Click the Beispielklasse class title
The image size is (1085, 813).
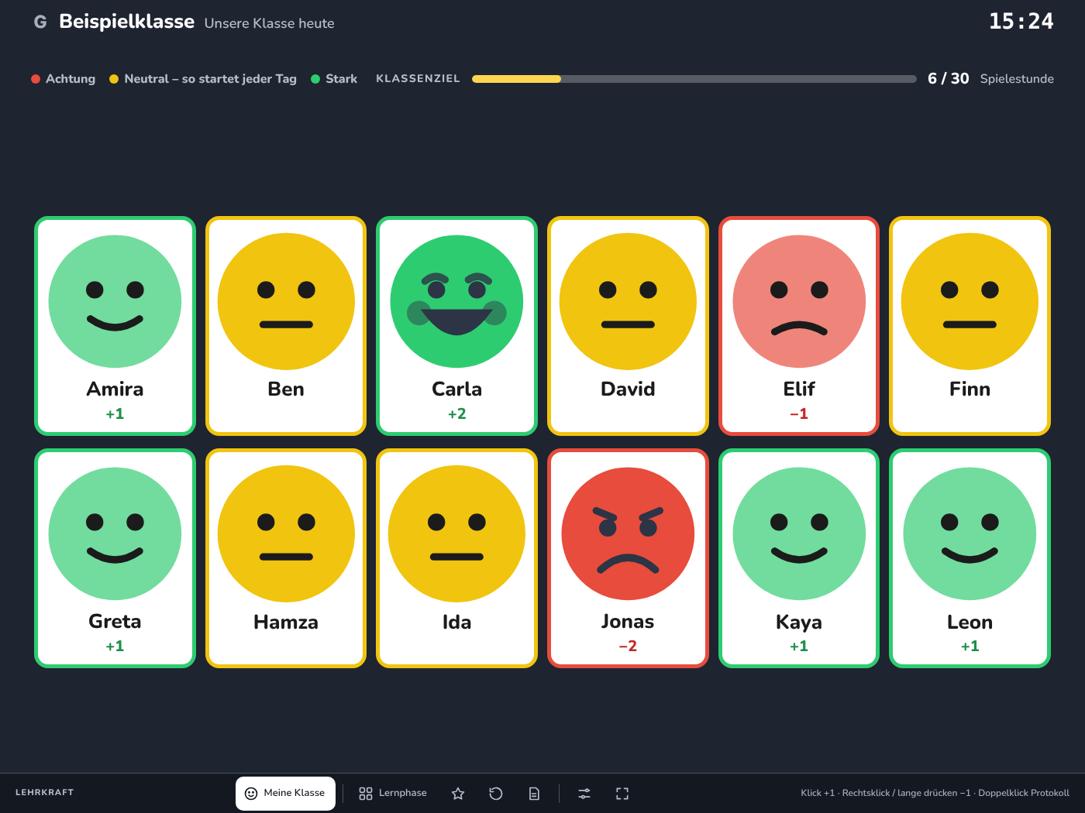[x=126, y=22]
